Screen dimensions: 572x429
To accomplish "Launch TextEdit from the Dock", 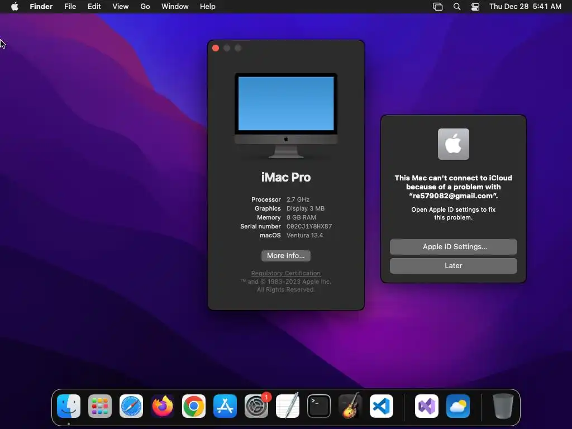I will [x=288, y=406].
